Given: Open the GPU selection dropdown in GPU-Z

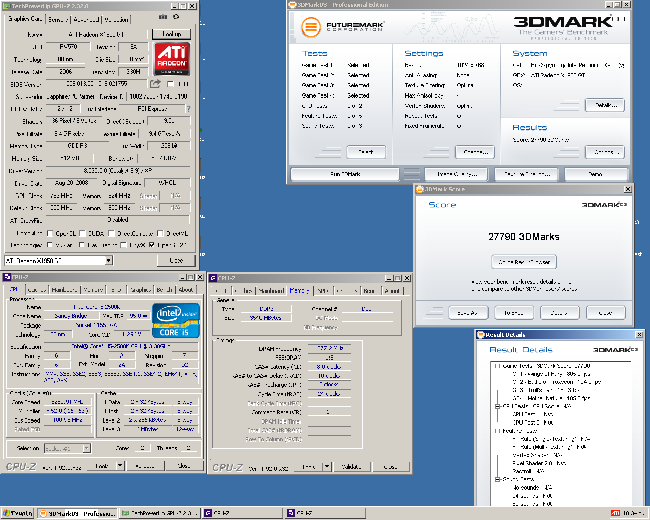Looking at the screenshot, I should tap(108, 261).
